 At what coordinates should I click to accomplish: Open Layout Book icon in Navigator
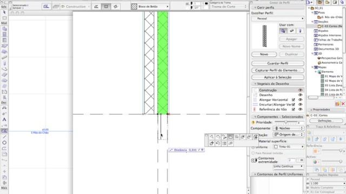coord(335,2)
